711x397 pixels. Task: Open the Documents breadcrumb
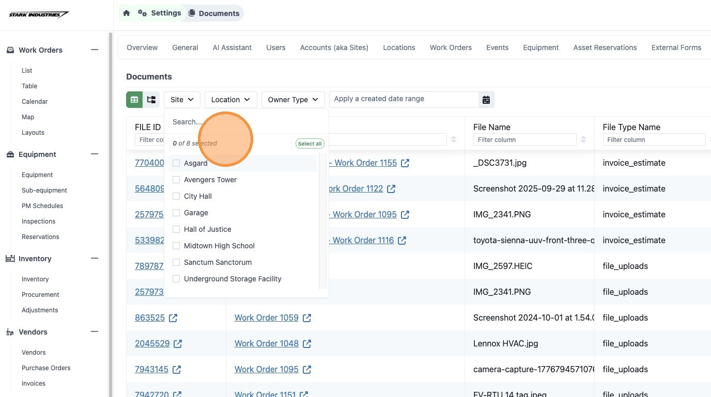[x=214, y=13]
